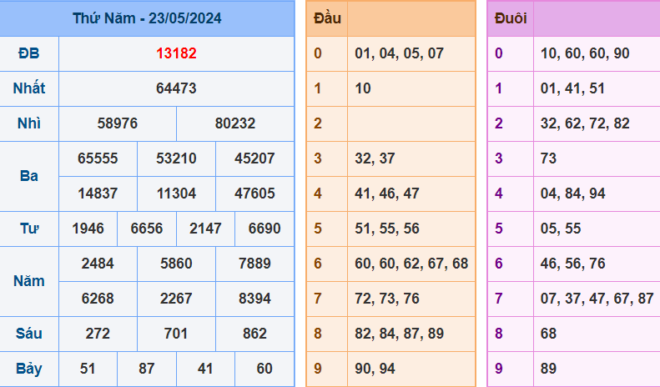Click Đuôi row 2 values 32, 62, 72, 82
The height and width of the screenshot is (387, 660).
coord(585,123)
